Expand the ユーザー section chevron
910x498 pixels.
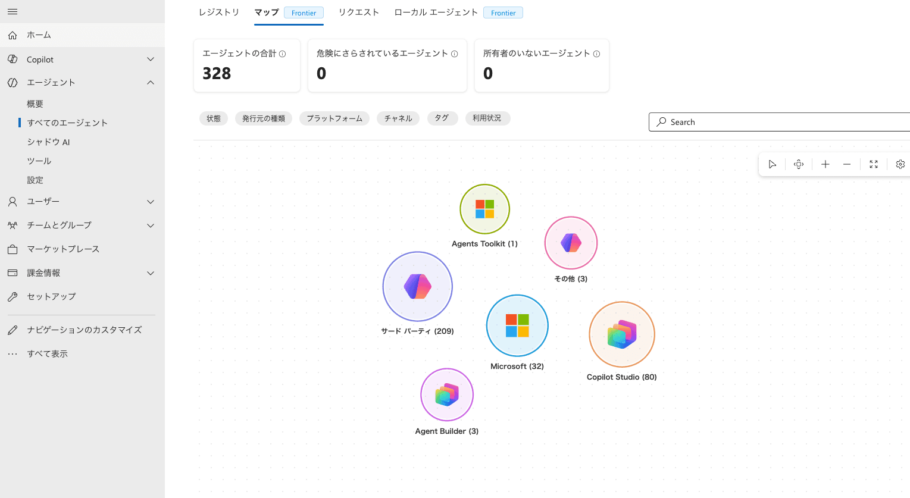151,202
